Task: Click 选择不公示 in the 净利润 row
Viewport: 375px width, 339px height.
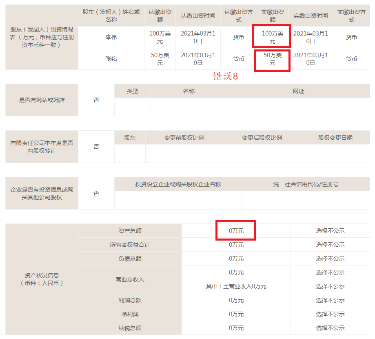Action: point(330,314)
